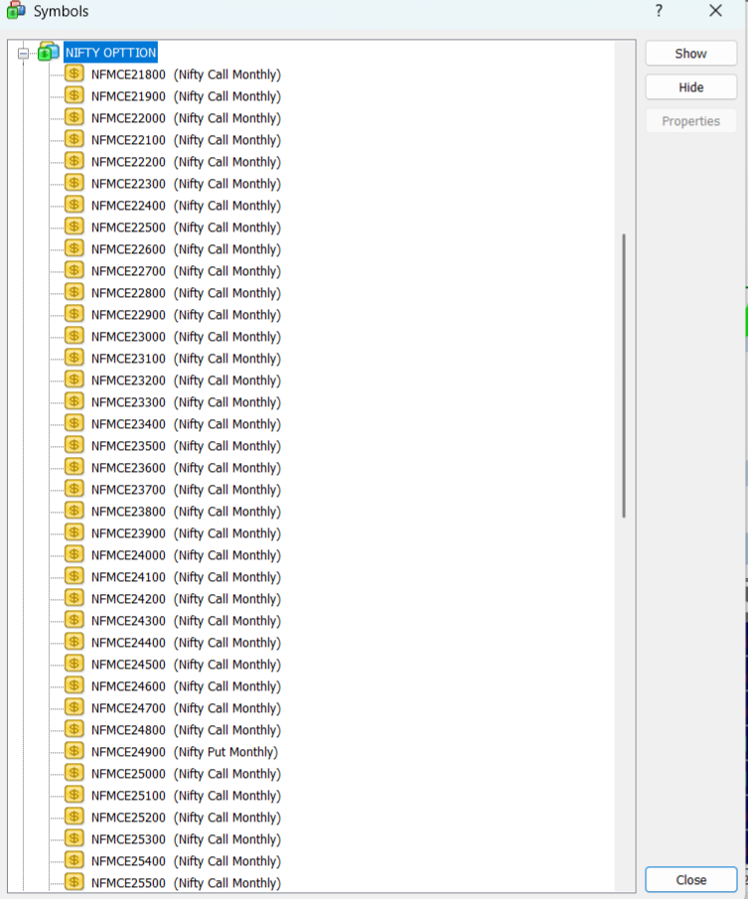Select the coin icon for NFMCE25500
Screen dimensions: 748x899
pyautogui.click(x=75, y=882)
